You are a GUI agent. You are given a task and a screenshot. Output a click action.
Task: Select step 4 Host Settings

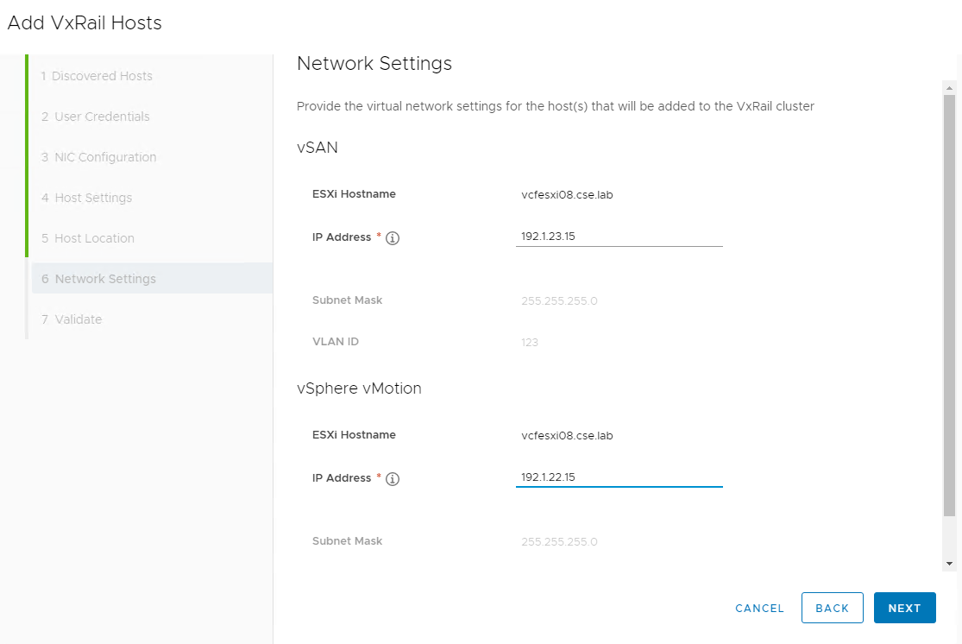pos(87,198)
